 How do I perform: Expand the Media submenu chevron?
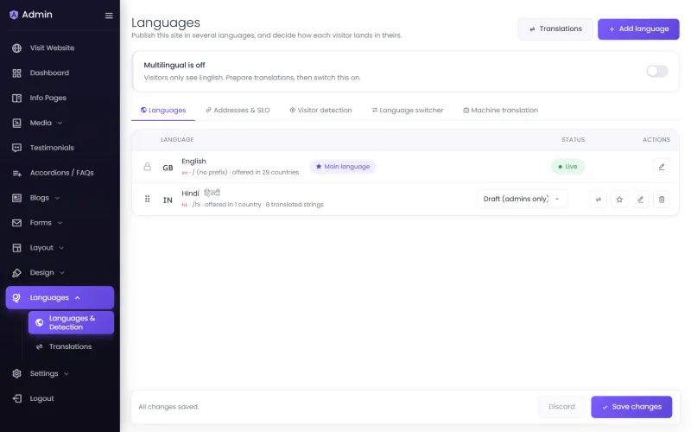[x=60, y=123]
